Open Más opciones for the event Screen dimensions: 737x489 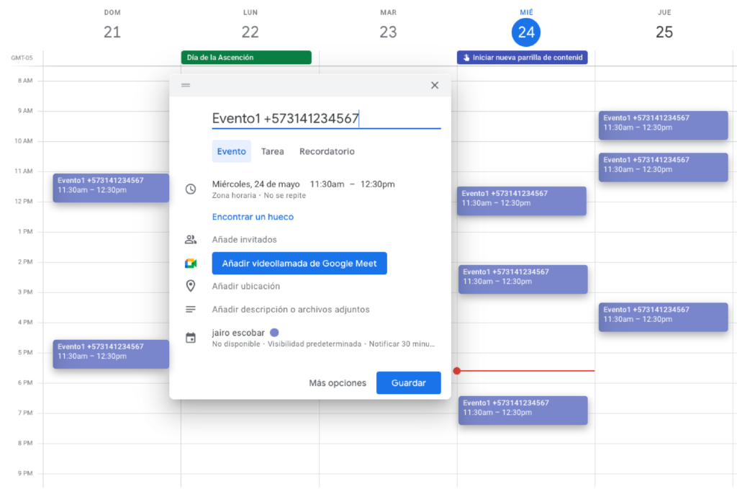click(338, 383)
